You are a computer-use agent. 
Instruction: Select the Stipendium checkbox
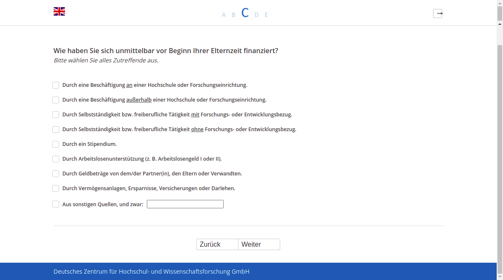[x=56, y=144]
